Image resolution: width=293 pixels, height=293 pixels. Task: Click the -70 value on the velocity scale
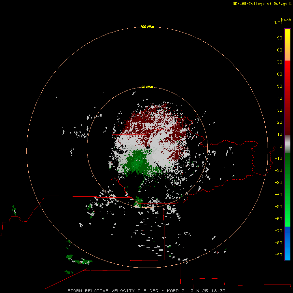click(x=278, y=231)
